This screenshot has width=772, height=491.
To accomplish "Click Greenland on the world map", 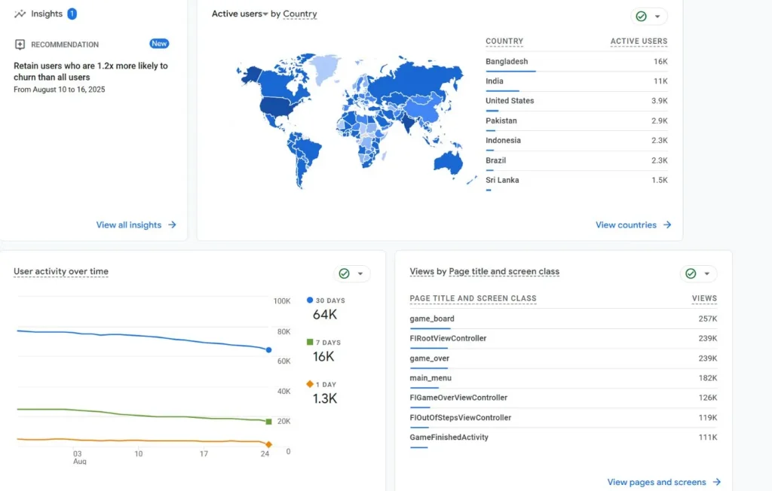I will [x=325, y=68].
